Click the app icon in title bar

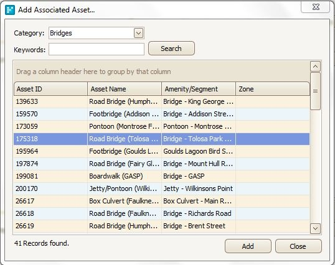[x=10, y=10]
